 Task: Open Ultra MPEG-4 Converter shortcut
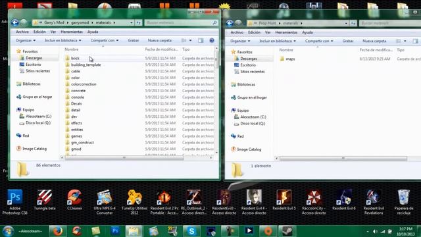(x=105, y=201)
